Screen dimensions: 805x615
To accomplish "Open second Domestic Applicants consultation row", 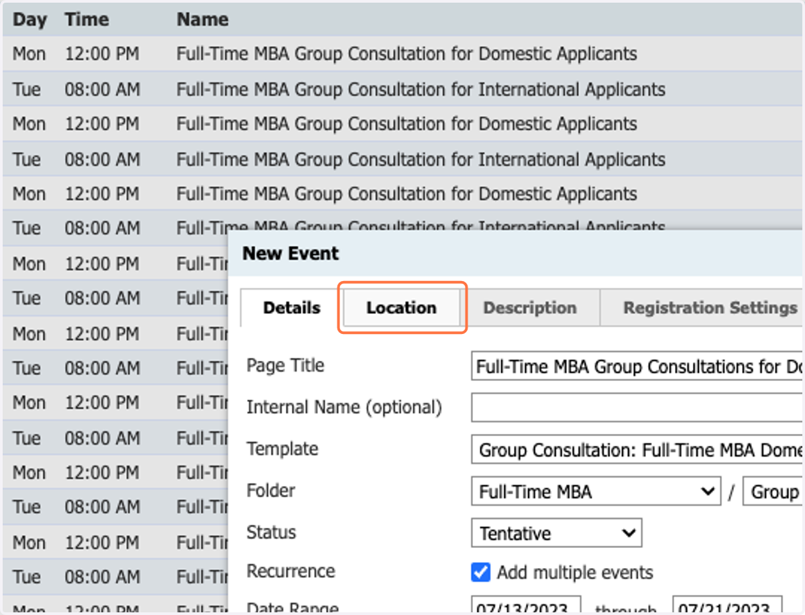I will pos(402,123).
